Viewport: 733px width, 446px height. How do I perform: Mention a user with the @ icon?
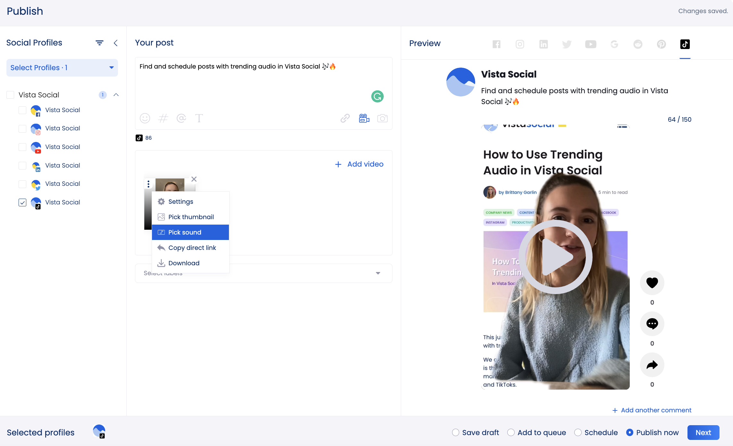pos(181,118)
